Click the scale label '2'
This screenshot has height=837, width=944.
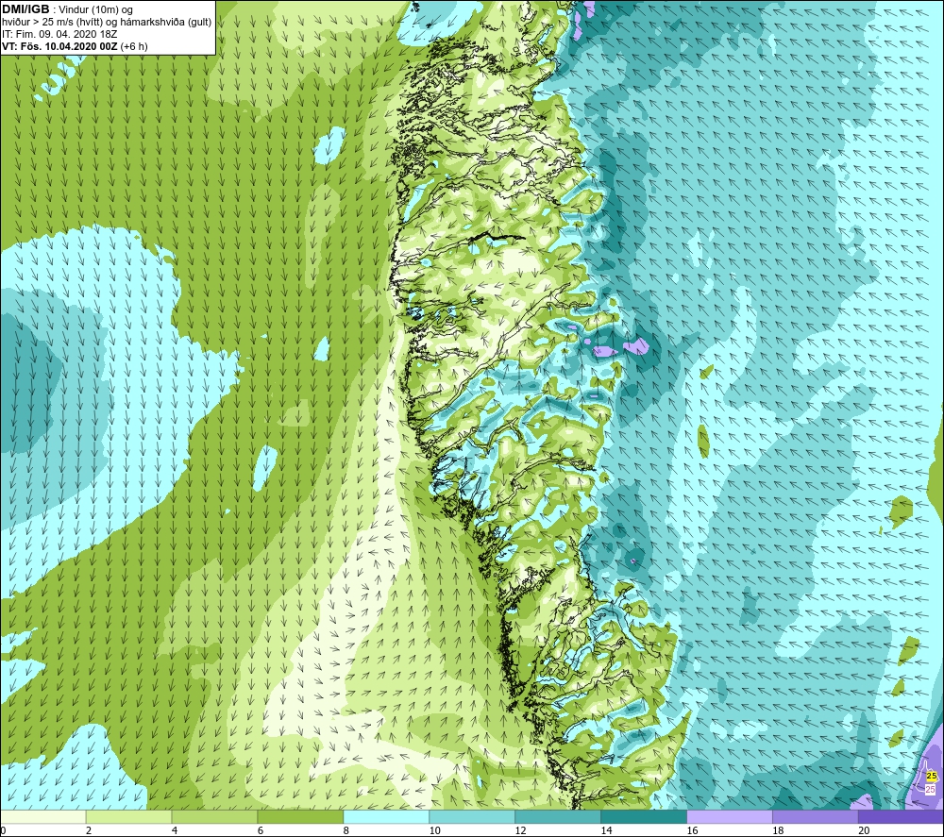tap(89, 830)
